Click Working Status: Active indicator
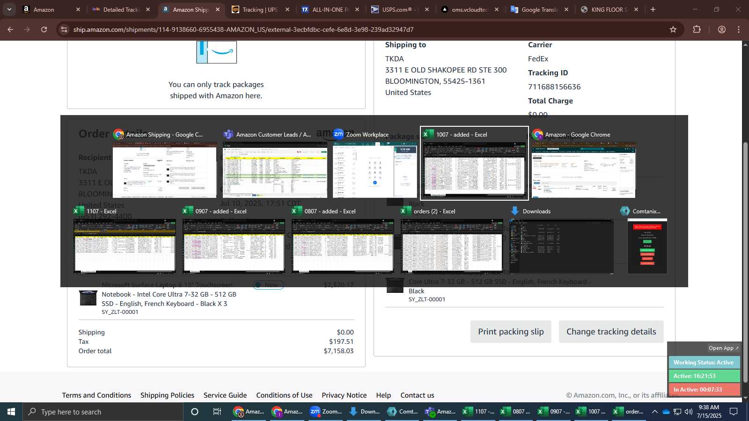749x421 pixels. 704,363
